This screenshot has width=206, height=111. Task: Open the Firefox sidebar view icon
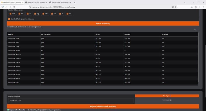pyautogui.click(x=3, y=7)
